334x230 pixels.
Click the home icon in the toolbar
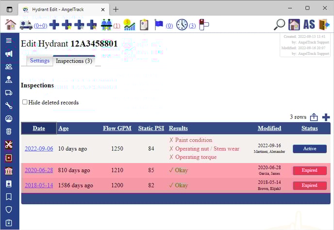[x=10, y=24]
